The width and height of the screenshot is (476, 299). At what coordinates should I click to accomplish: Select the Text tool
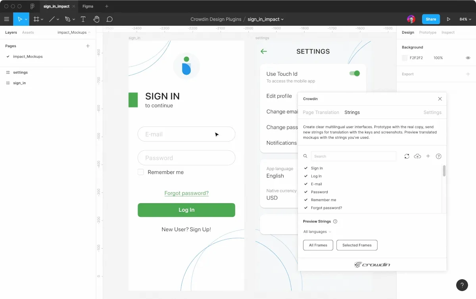click(x=83, y=19)
